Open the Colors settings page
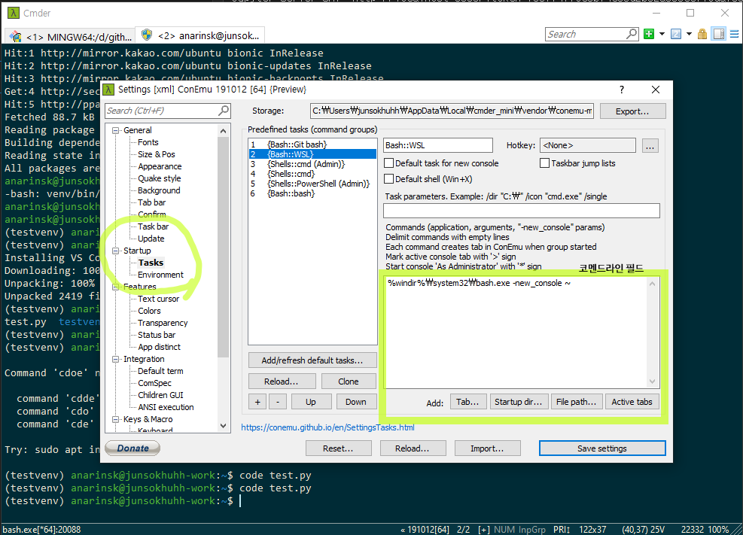 tap(149, 311)
